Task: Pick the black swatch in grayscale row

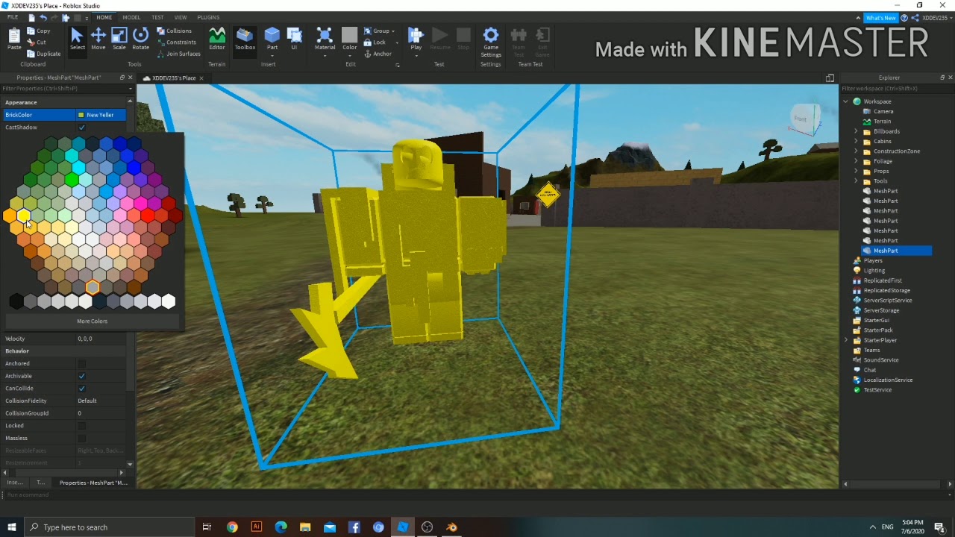Action: point(16,301)
